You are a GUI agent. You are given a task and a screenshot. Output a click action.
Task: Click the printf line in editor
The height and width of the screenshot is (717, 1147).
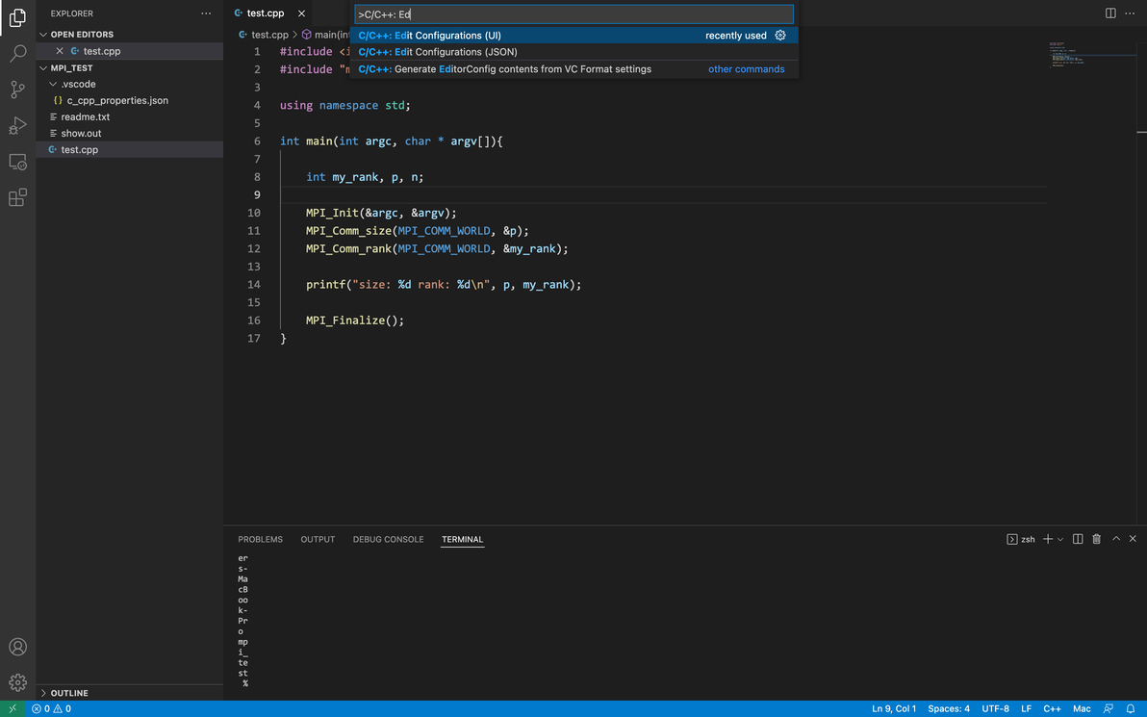click(x=444, y=285)
